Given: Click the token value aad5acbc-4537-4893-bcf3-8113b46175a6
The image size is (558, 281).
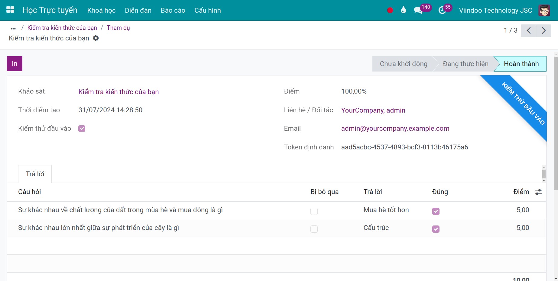Looking at the screenshot, I should coord(404,147).
